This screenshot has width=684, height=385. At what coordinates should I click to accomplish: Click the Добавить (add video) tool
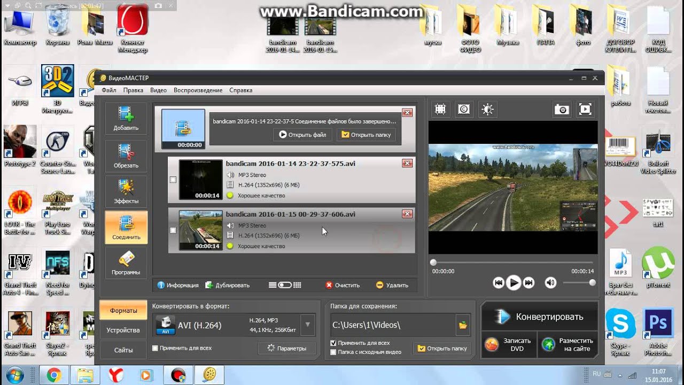[x=126, y=119]
